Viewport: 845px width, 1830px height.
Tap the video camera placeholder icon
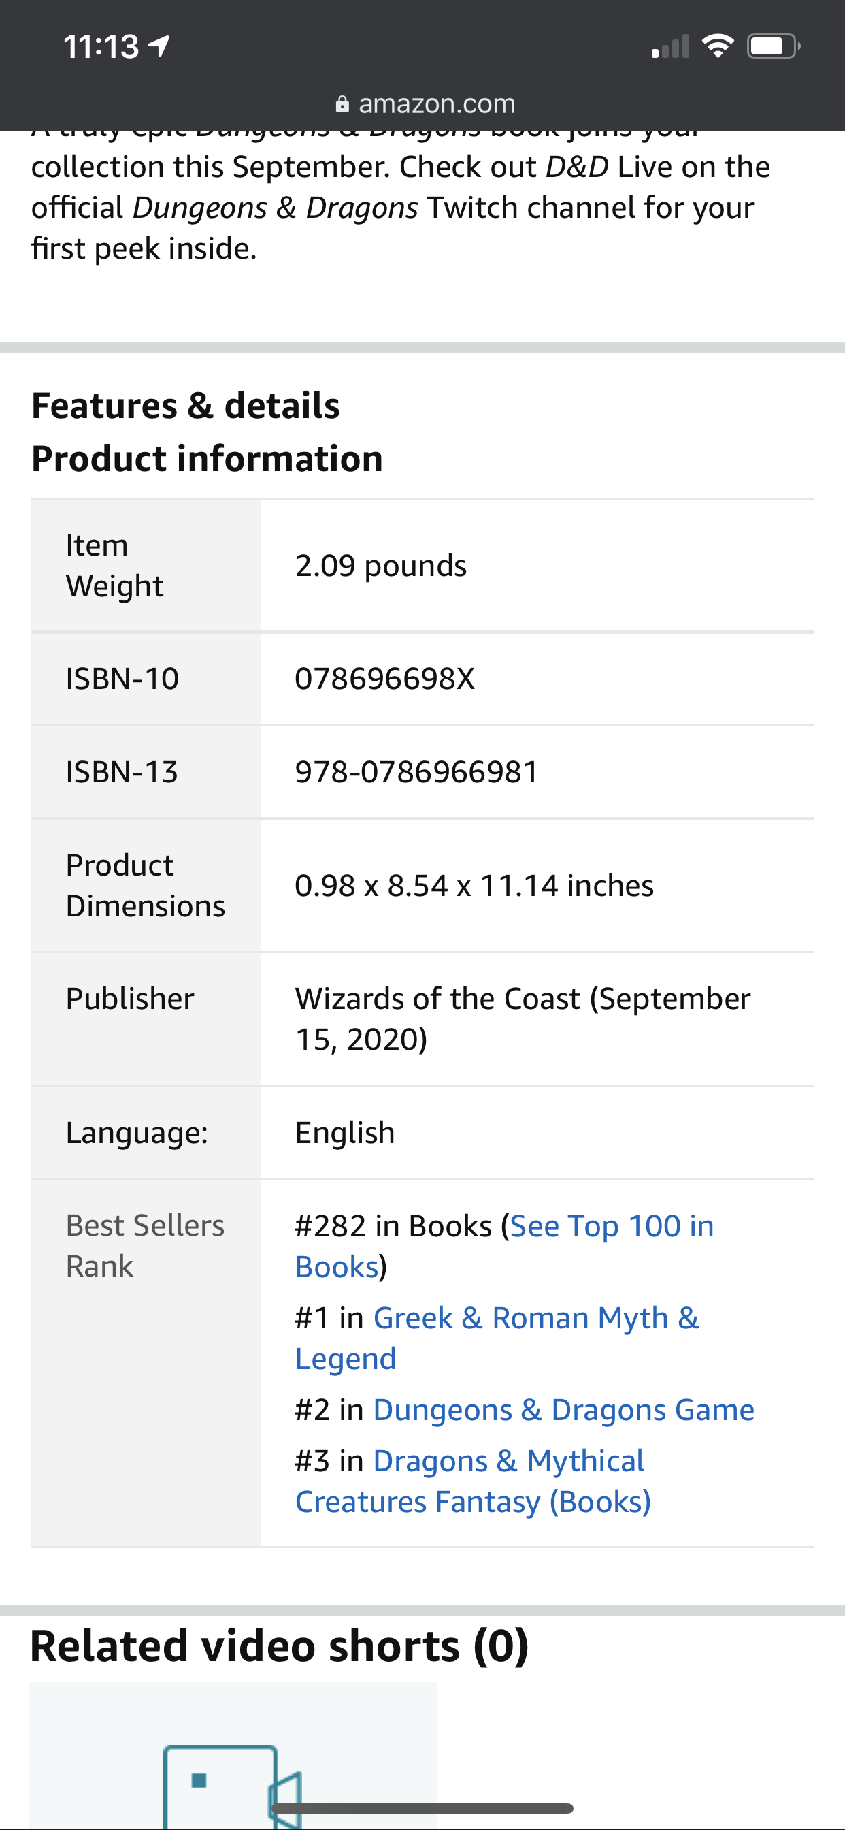(232, 1784)
